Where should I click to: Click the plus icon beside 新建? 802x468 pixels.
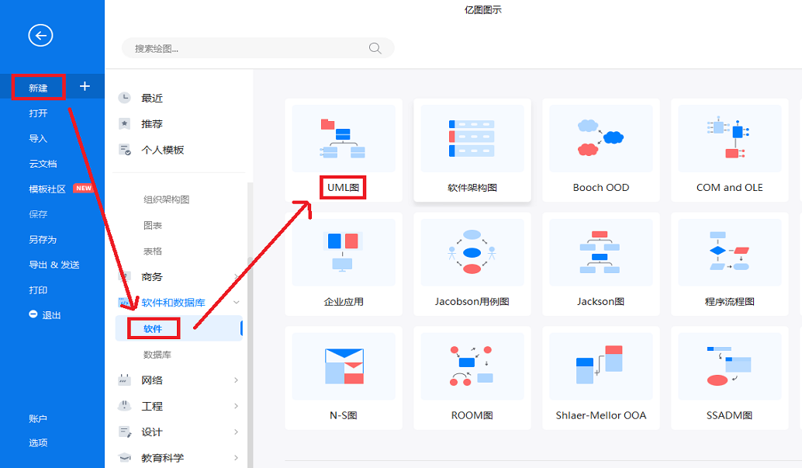point(85,87)
